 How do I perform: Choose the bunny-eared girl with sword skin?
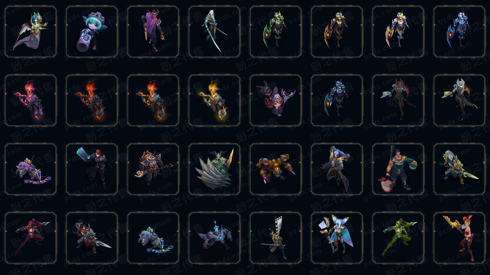click(x=459, y=238)
